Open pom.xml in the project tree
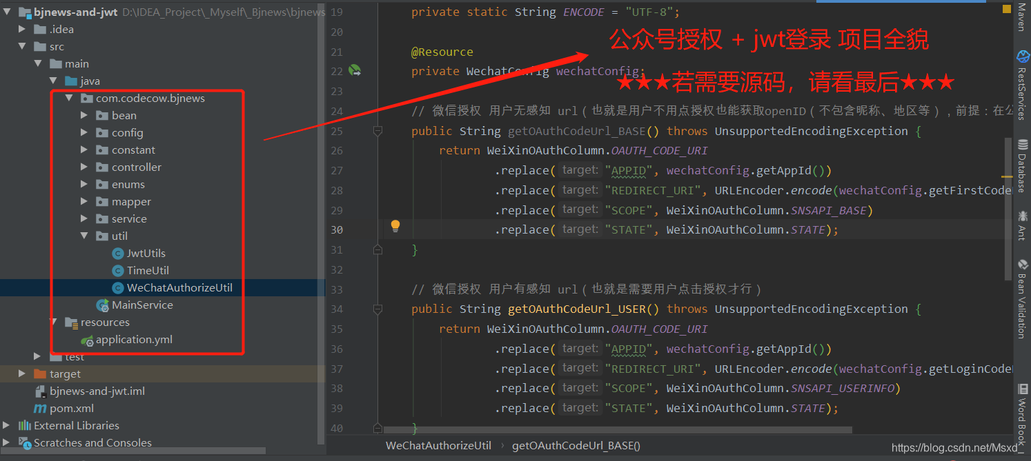The image size is (1031, 461). tap(72, 409)
